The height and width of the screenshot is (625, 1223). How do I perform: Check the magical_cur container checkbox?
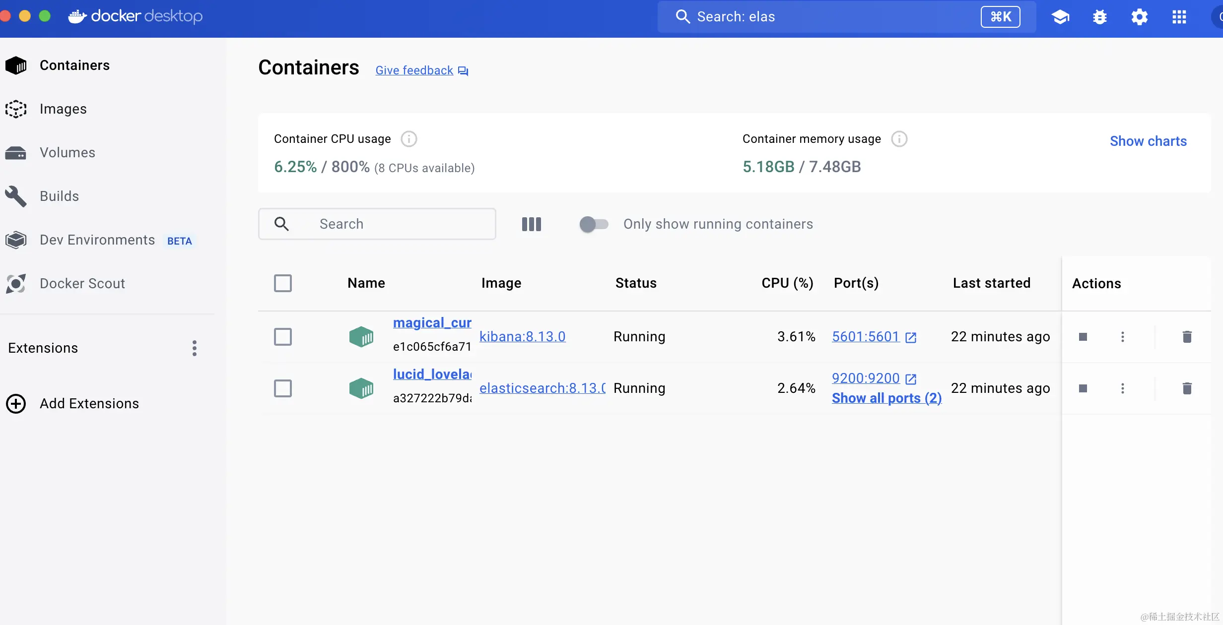(283, 337)
